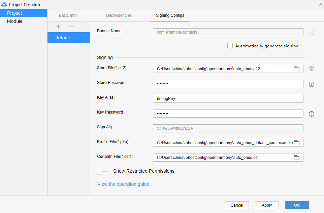Browse for Certpath File cer folder icon
324x213 pixels.
coord(297,158)
